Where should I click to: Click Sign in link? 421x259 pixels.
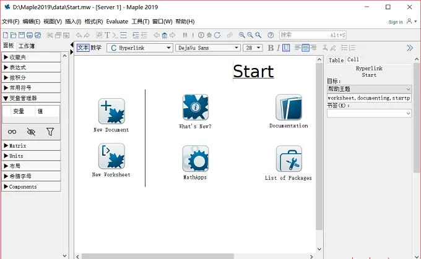point(396,22)
